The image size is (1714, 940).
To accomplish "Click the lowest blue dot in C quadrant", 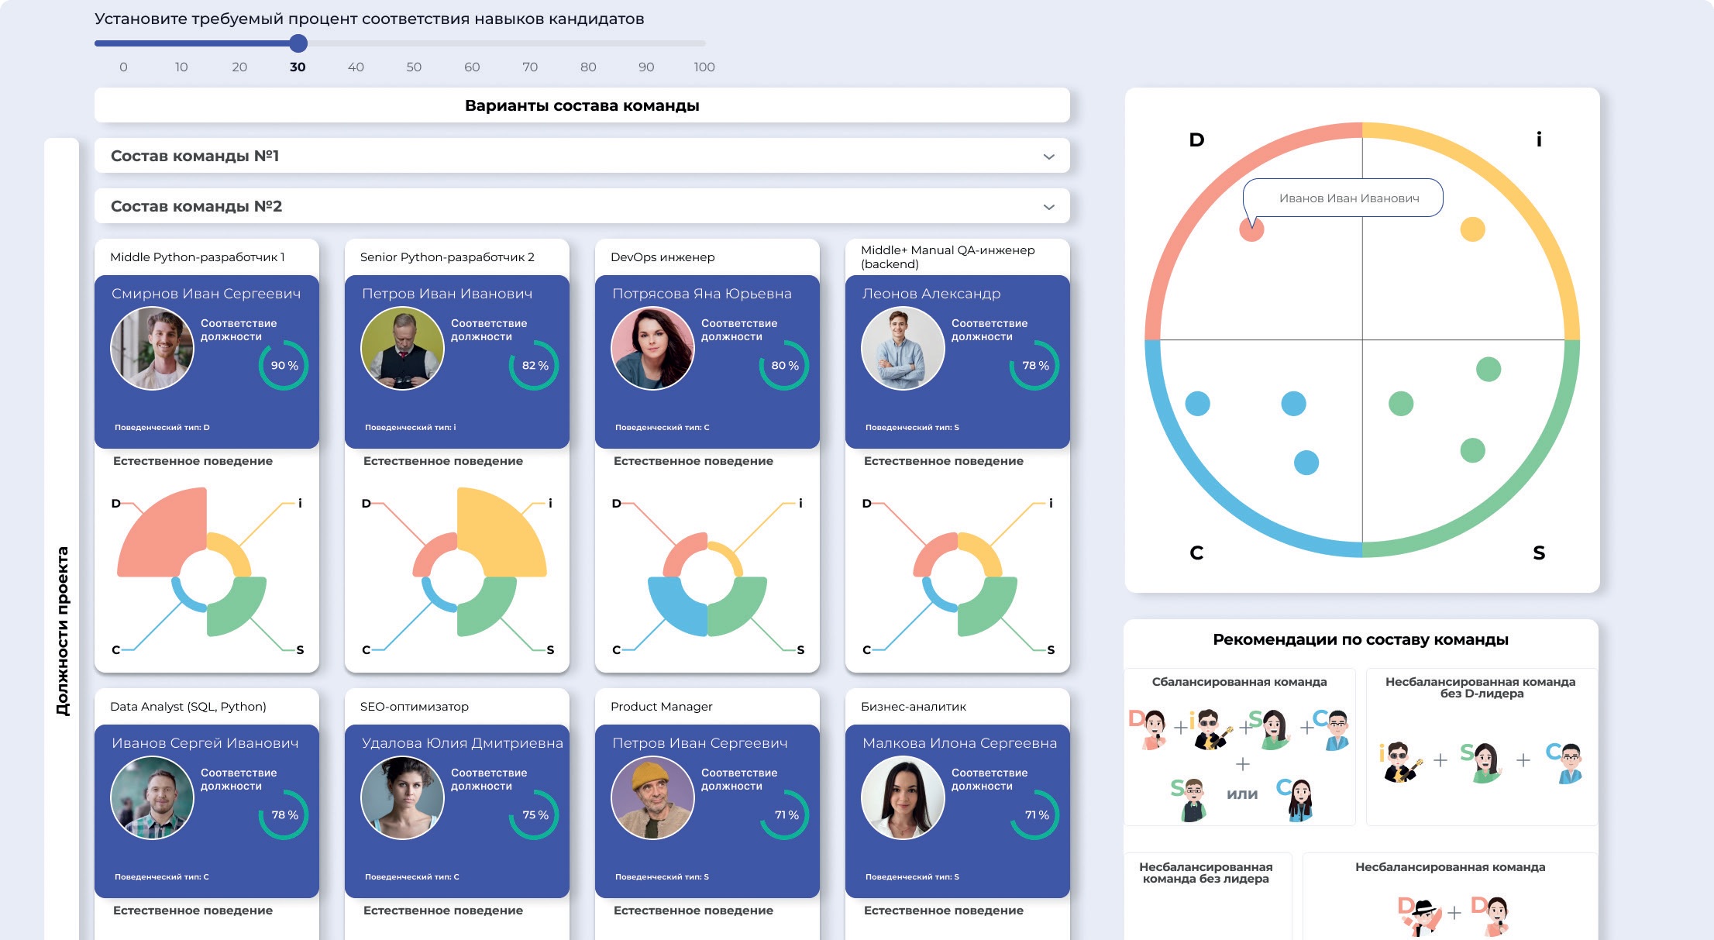I will 1306,463.
